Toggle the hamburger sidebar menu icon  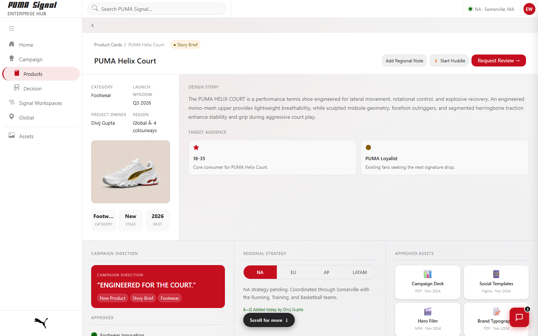(x=12, y=28)
